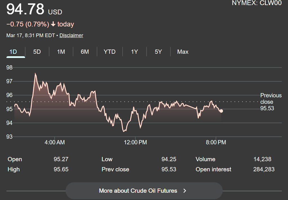288x200 pixels.
Task: View the 5Y chart range
Action: [158, 52]
